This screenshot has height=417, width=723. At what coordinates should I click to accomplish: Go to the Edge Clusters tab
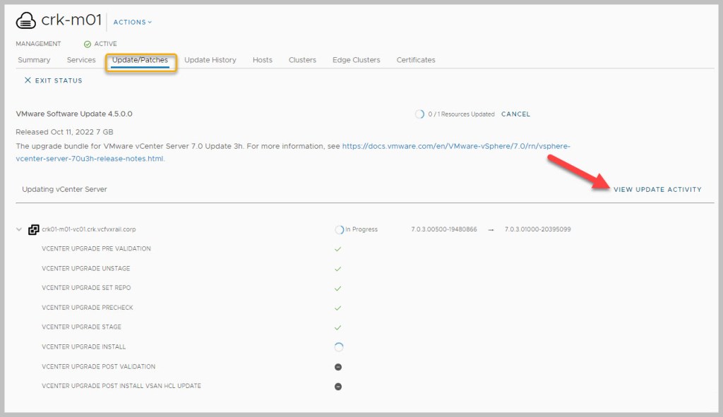[x=356, y=60]
